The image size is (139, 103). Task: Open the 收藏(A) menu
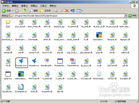34,6
